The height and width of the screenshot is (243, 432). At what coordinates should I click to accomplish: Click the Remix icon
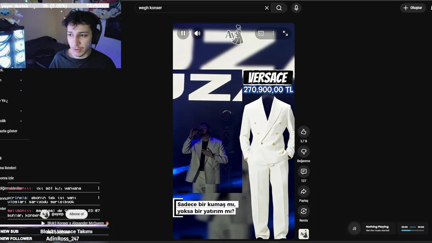coord(304,211)
